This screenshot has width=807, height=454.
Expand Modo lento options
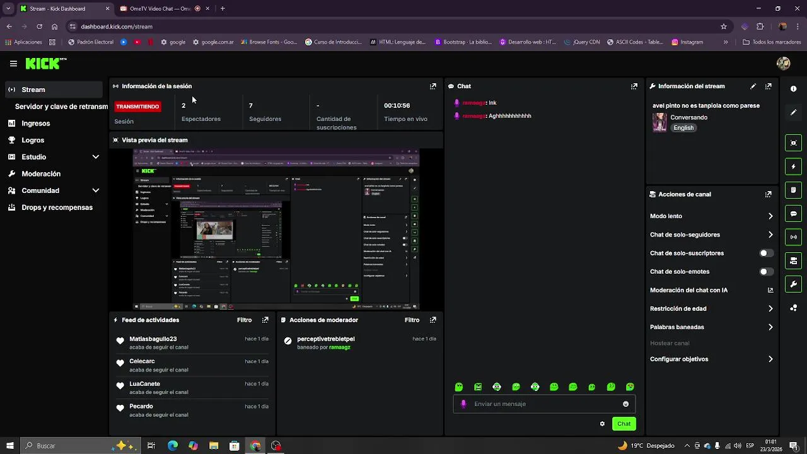(x=770, y=216)
